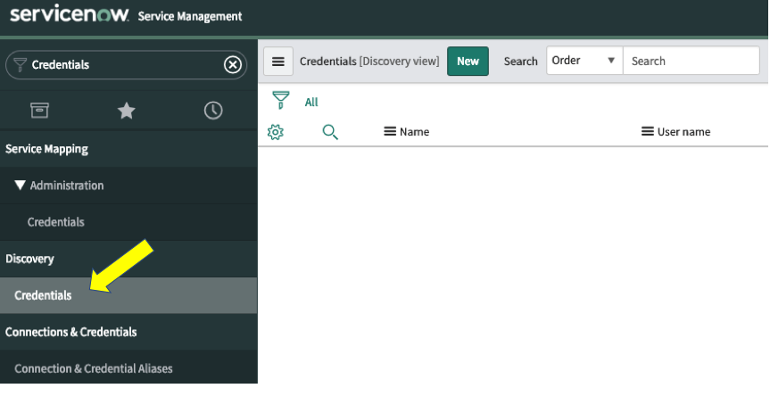Click the All breadcrumb link
This screenshot has height=413, width=770.
(x=311, y=103)
